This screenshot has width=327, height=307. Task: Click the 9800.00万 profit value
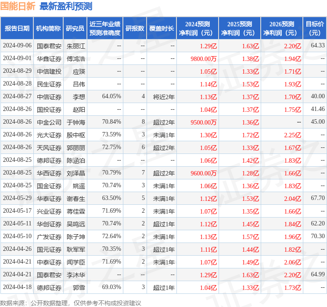pos(204,59)
